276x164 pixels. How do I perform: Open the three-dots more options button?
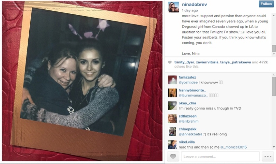(268, 156)
